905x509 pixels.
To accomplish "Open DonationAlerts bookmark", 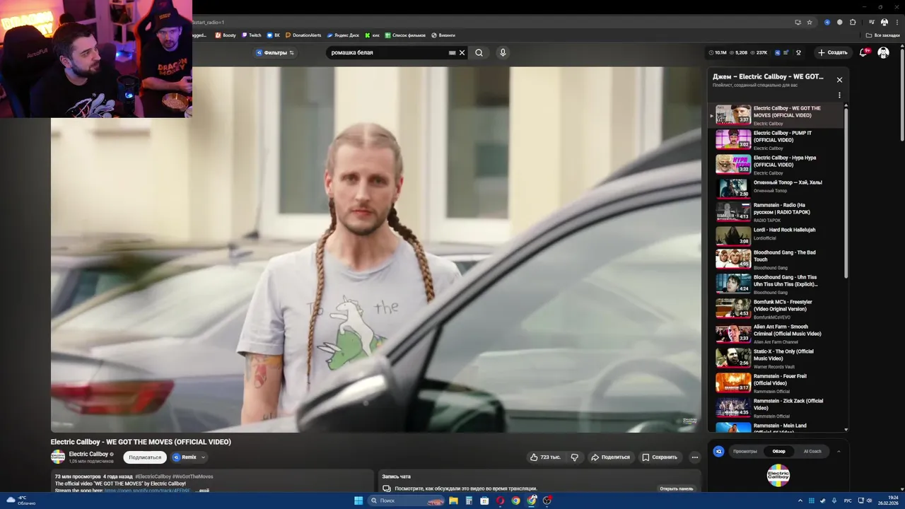I will (x=303, y=35).
